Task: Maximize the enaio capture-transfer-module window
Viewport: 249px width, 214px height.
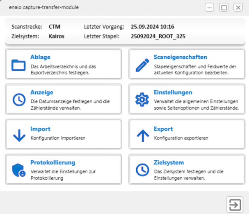Action: pyautogui.click(x=224, y=7)
